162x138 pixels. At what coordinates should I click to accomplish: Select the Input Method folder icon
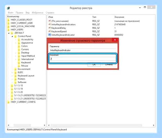(x=19, y=56)
